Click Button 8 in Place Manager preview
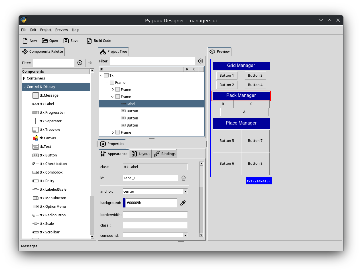Viewport: 362px width, 273px height. (255, 164)
